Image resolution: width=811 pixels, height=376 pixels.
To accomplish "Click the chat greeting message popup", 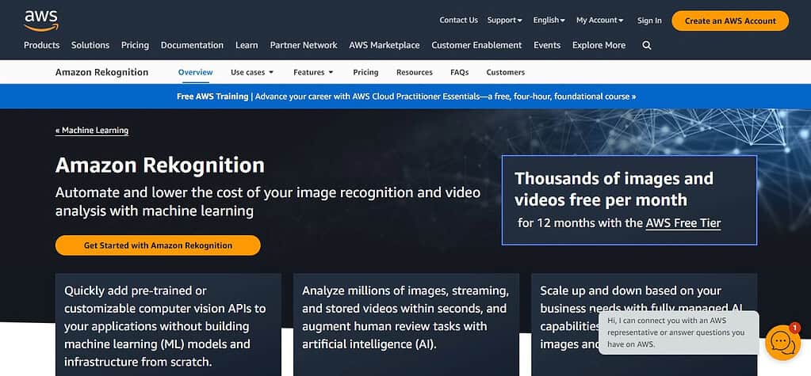I will point(679,332).
